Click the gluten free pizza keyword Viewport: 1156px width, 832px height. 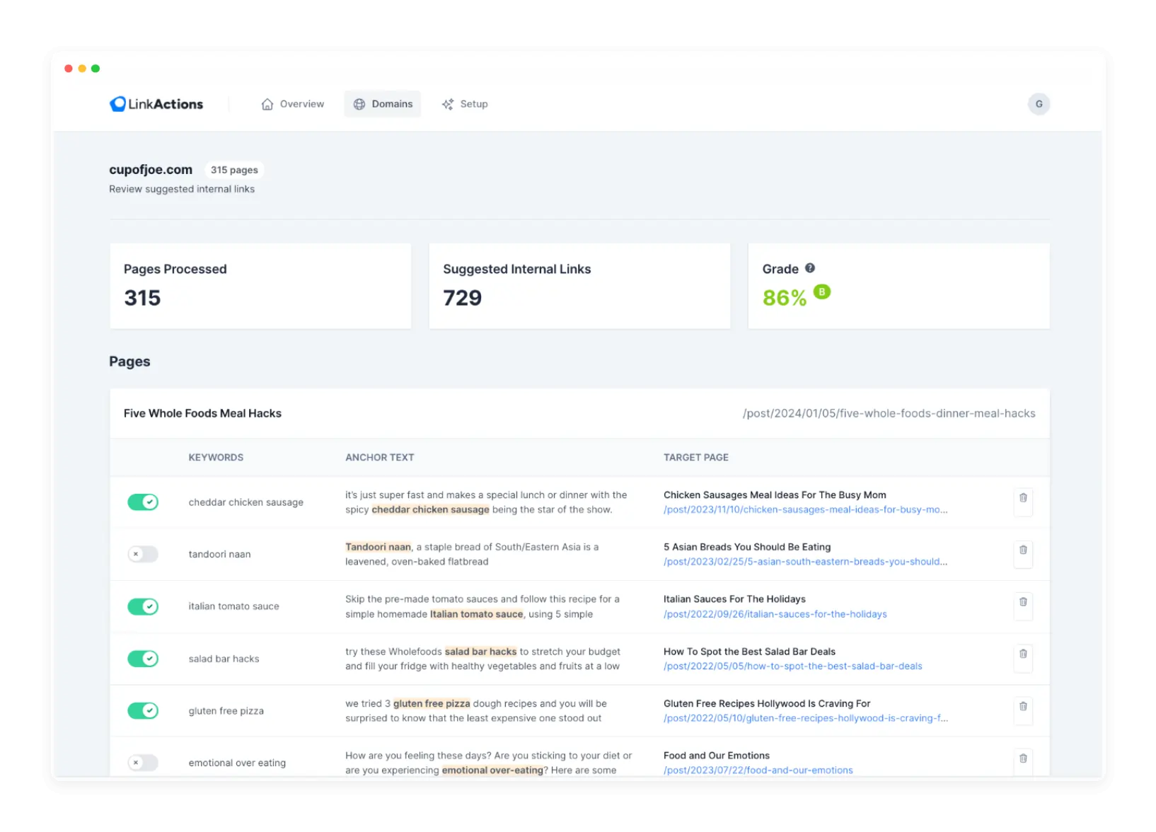point(226,711)
